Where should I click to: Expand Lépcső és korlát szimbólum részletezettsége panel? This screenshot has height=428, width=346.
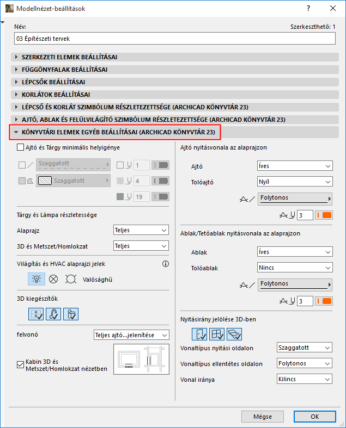(x=175, y=107)
